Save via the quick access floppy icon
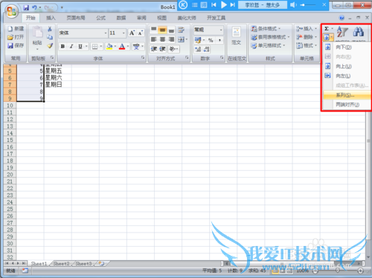This screenshot has width=372, height=278. click(26, 7)
